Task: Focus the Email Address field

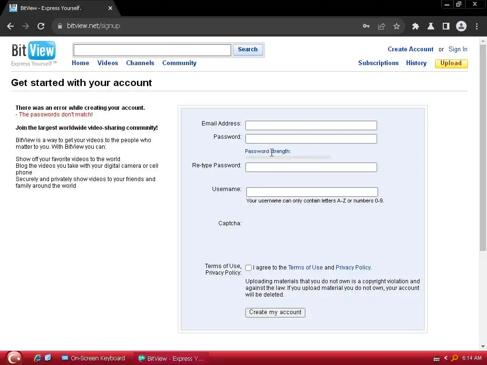Action: 311,125
